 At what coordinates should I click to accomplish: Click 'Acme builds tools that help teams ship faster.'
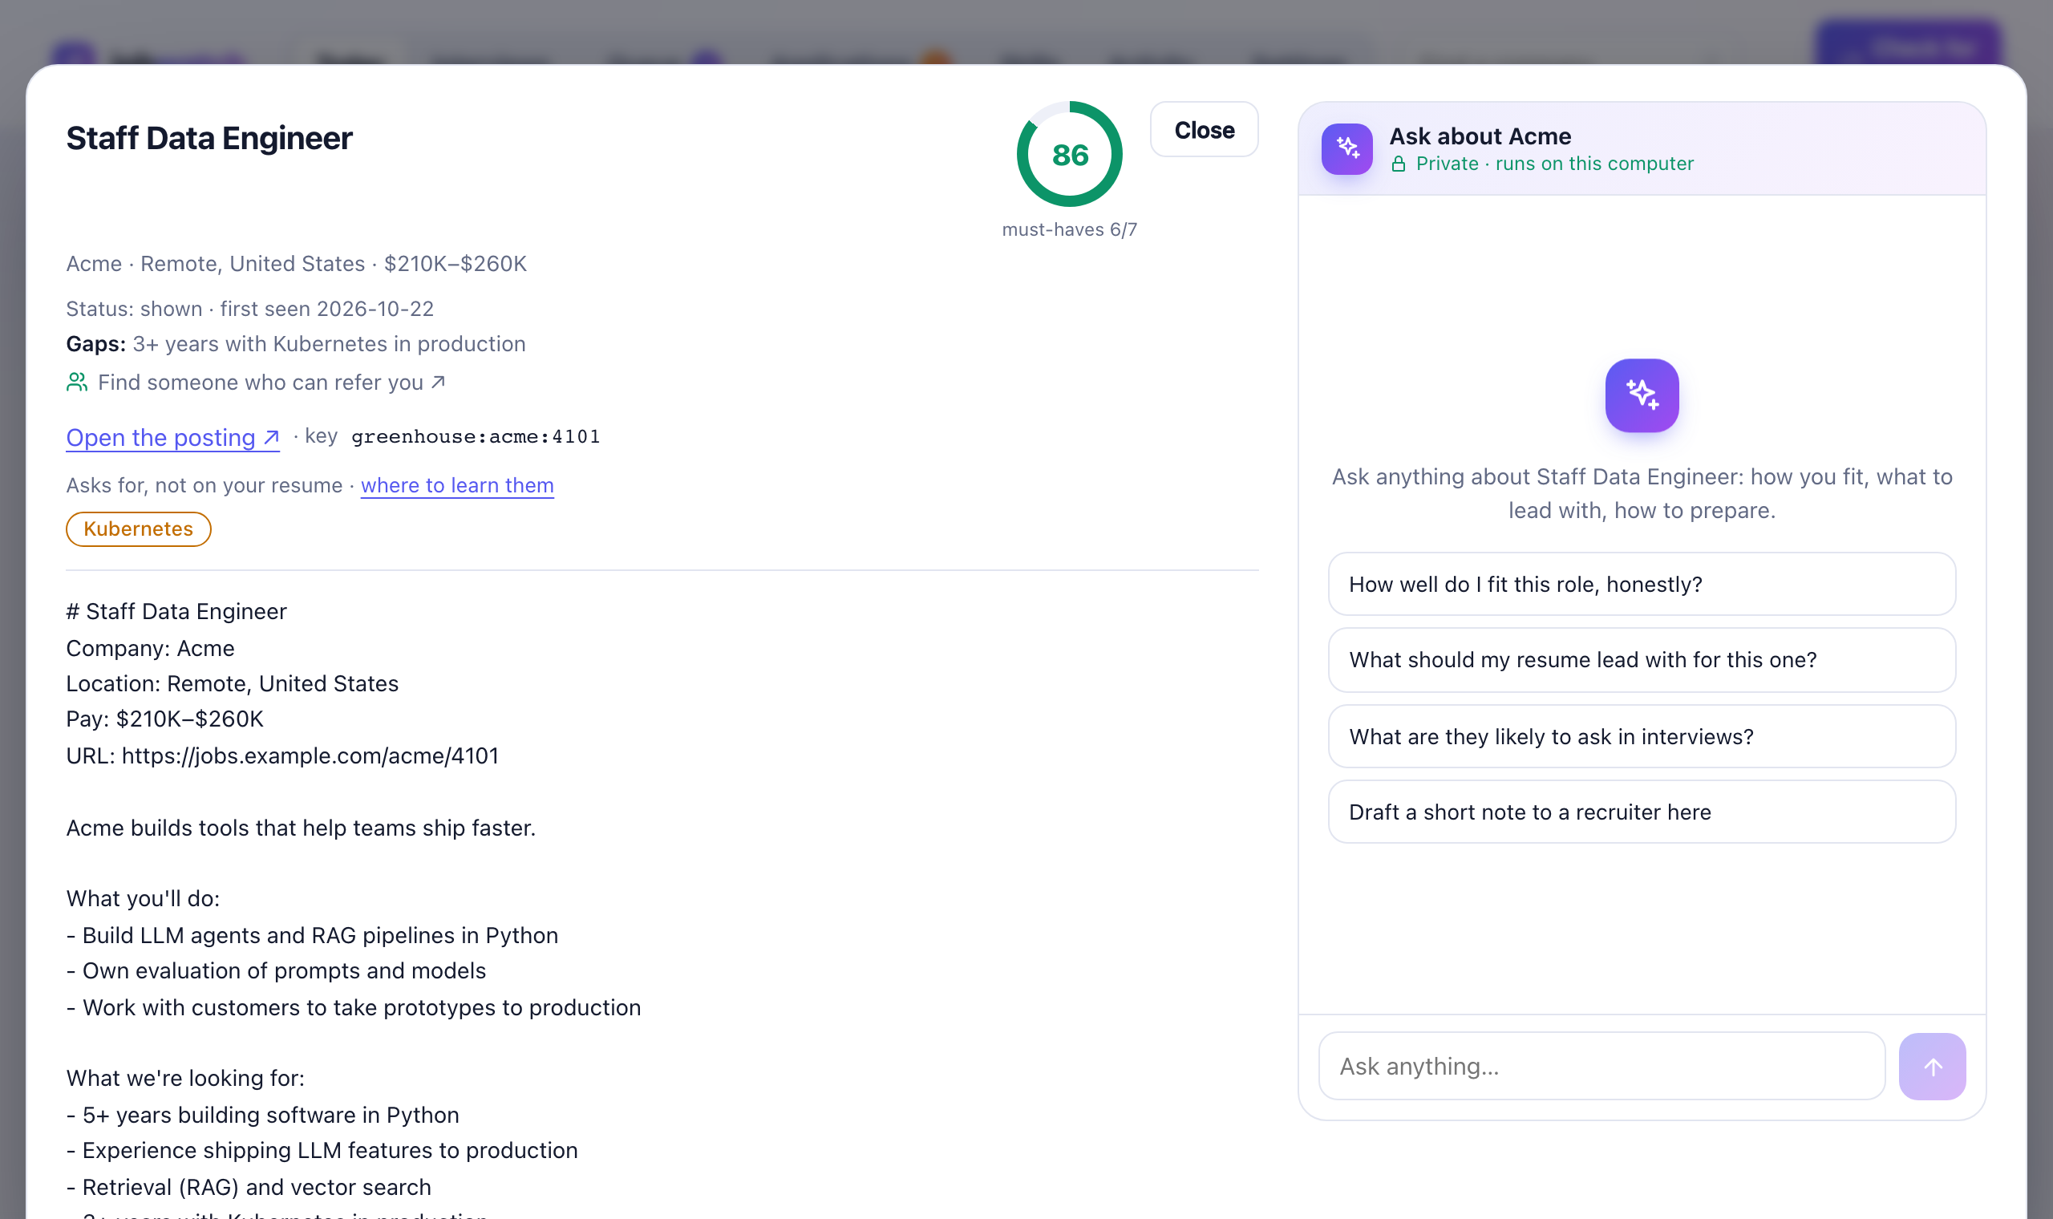point(301,828)
